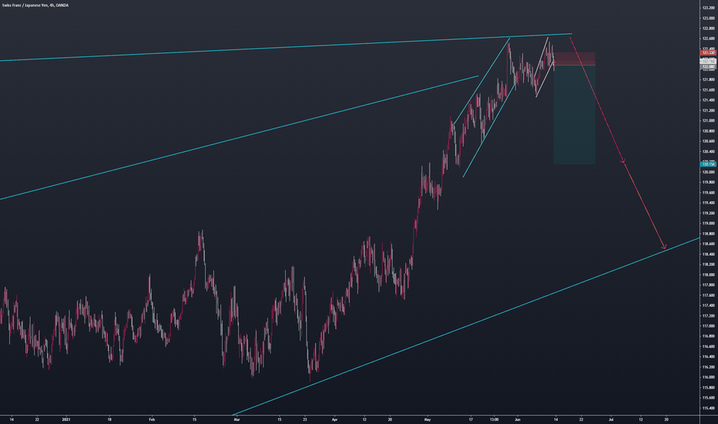Click the Jul label on time axis
The image size is (718, 424).
(x=612, y=419)
